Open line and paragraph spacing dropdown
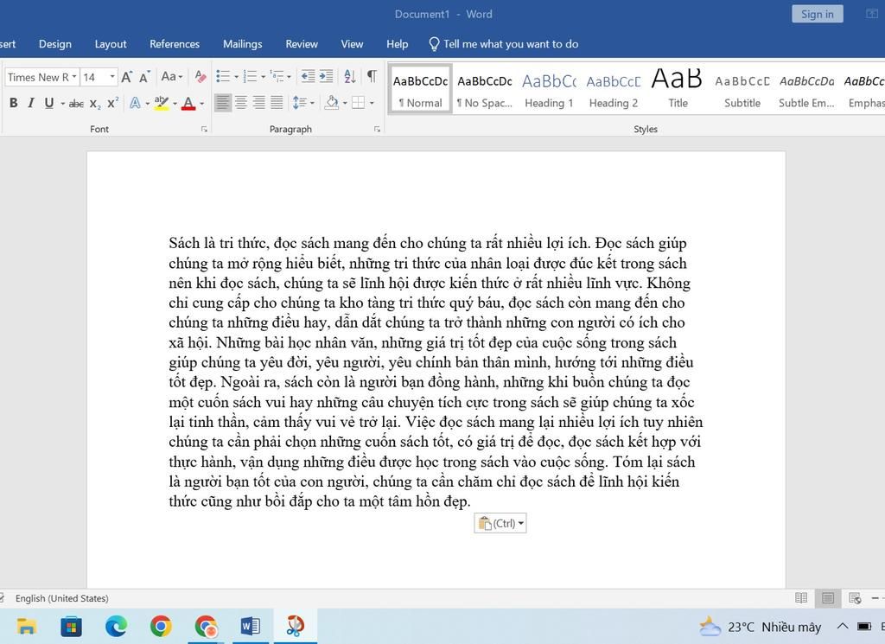Screen dimensions: 885x644 pos(303,103)
